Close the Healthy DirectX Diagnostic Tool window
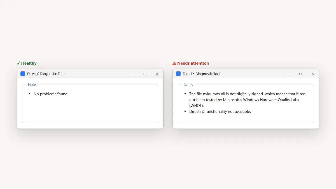 pyautogui.click(x=157, y=74)
